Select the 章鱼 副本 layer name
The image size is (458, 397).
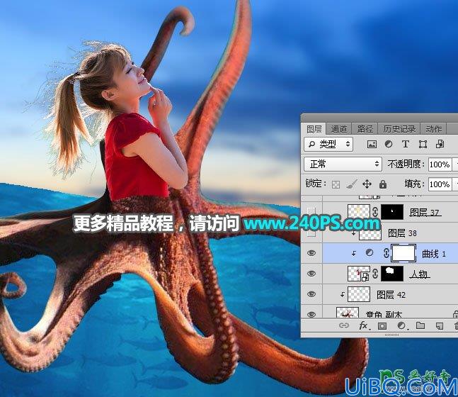(x=384, y=314)
